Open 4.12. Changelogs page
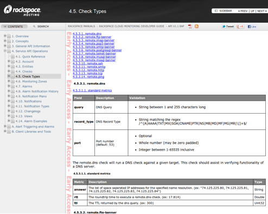Screen dimensions: 268x214 tap(28, 111)
